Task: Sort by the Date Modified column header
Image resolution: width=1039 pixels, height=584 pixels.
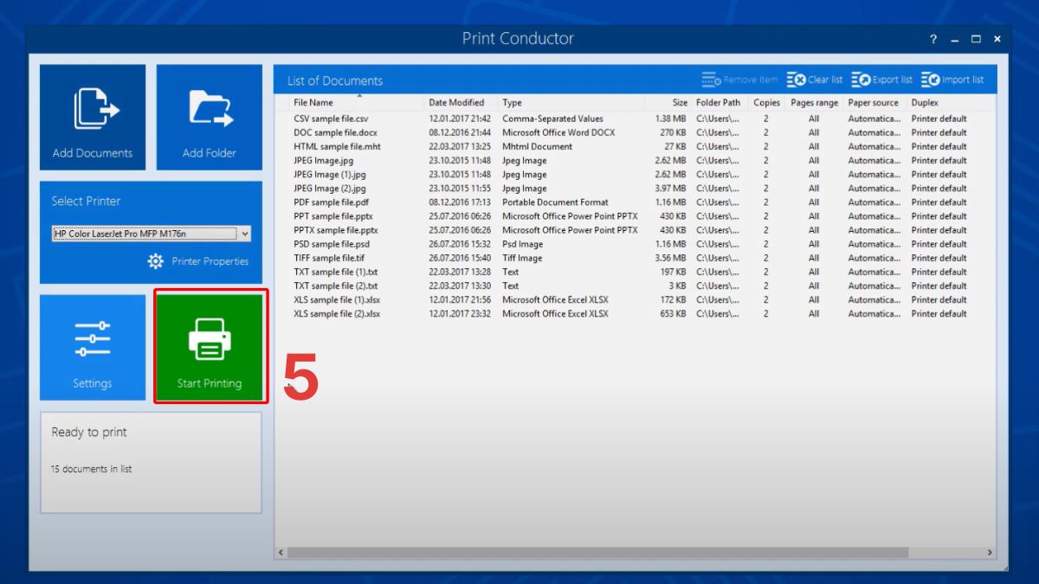Action: [461, 102]
